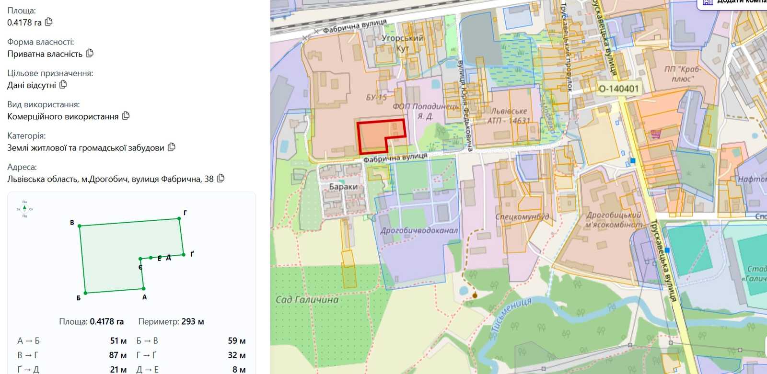Copy the ownership form Приватна власність
The width and height of the screenshot is (767, 374).
[90, 53]
